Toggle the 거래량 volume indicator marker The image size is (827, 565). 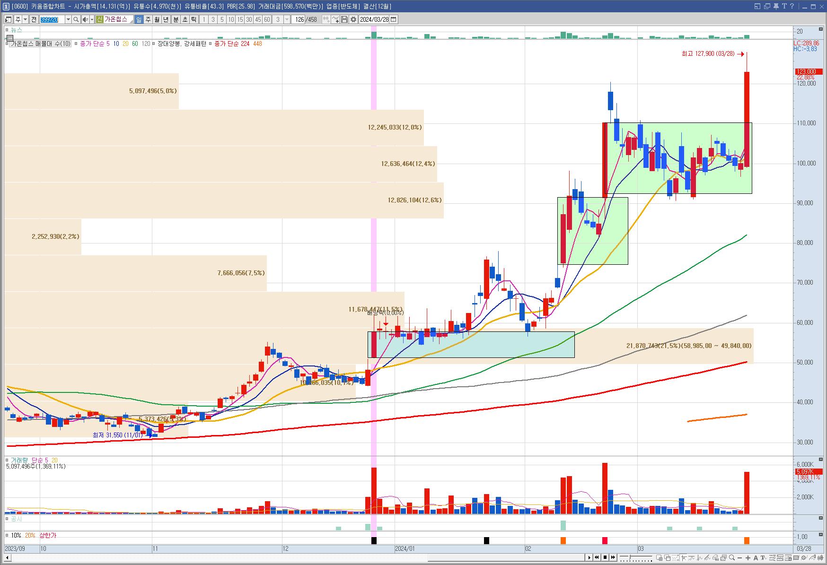tap(7, 460)
